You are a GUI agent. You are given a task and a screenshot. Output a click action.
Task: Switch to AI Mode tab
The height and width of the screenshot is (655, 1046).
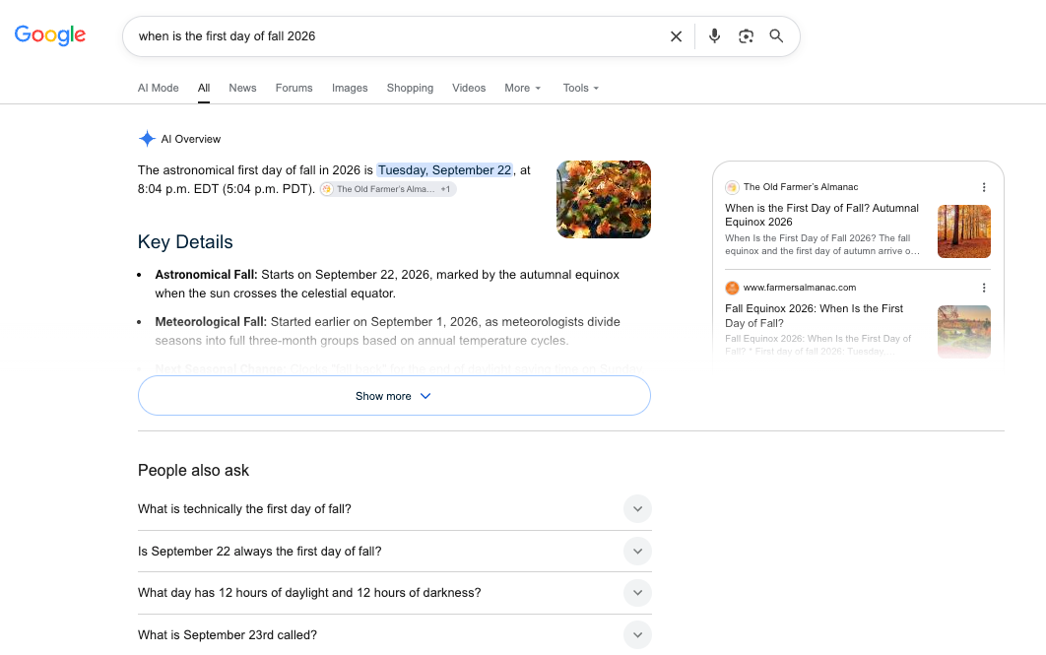pyautogui.click(x=159, y=88)
